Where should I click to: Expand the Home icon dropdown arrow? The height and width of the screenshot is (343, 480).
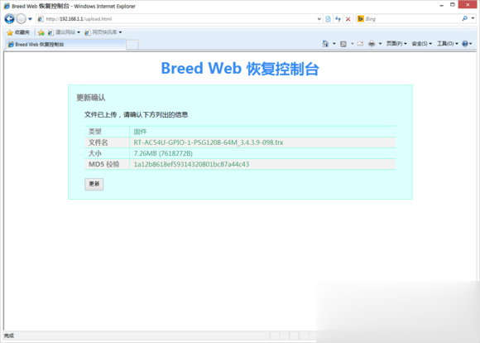[x=334, y=44]
